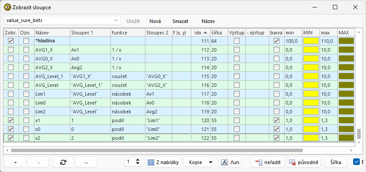Sort by the idx column header

click(x=201, y=33)
